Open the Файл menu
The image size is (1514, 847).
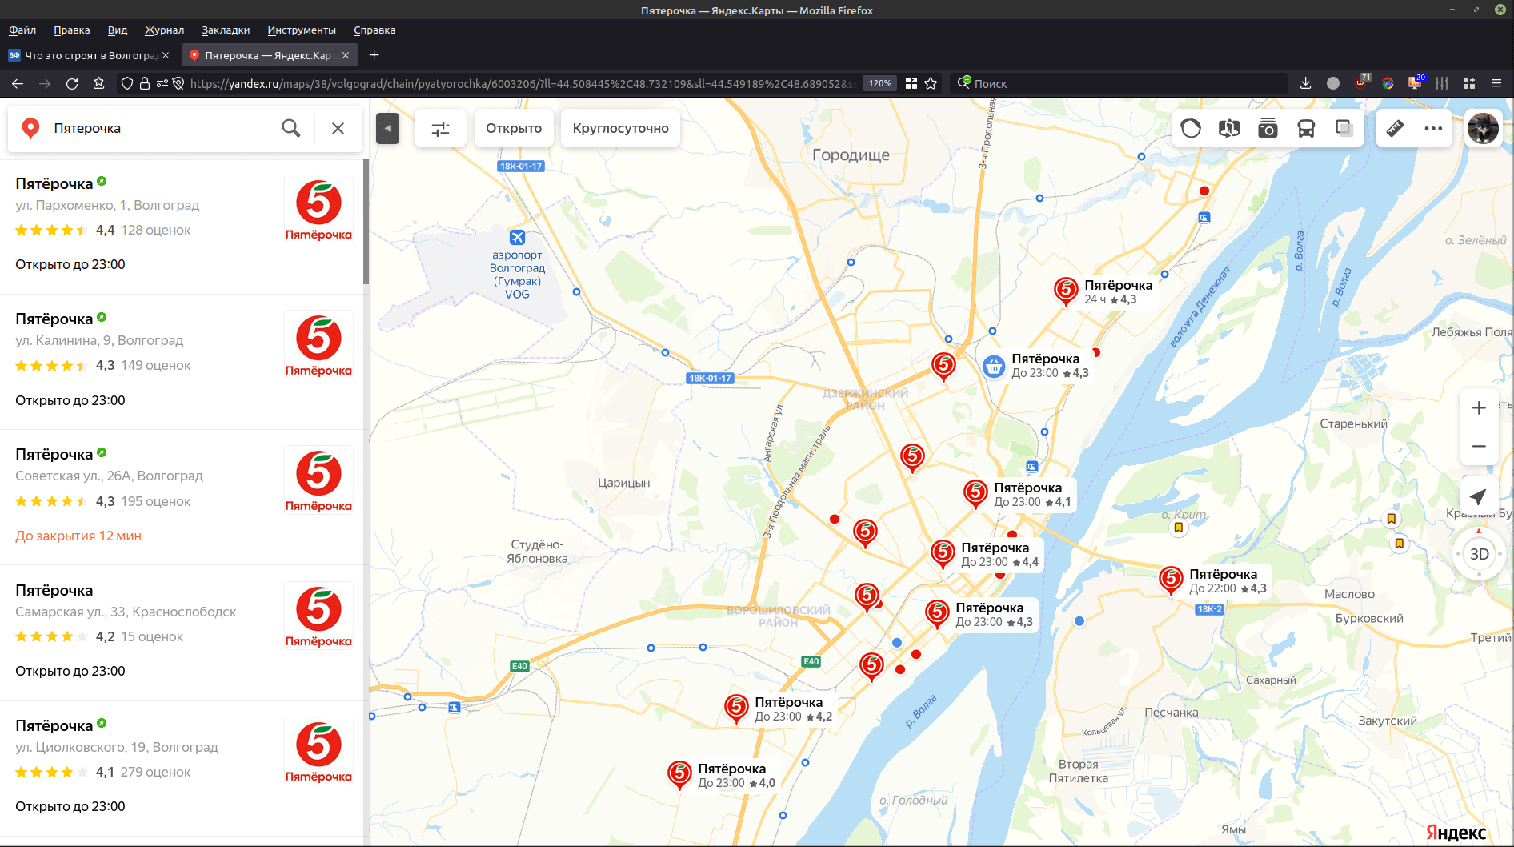click(x=22, y=30)
